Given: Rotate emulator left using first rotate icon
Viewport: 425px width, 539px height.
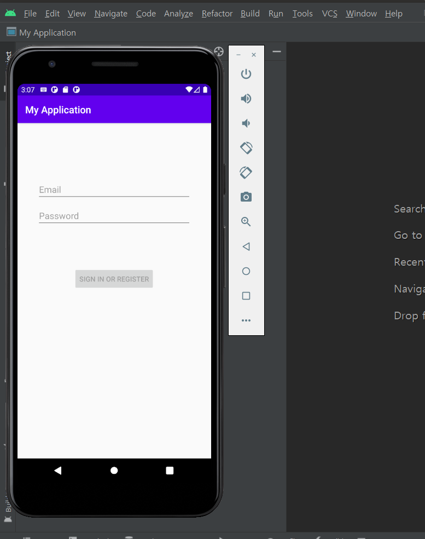Looking at the screenshot, I should (x=246, y=148).
